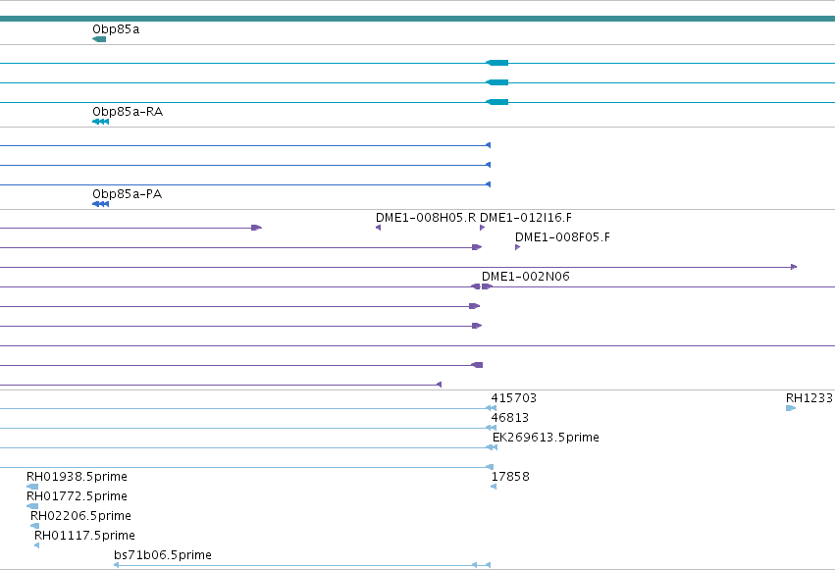Click the 46813 feature arrow glyph
835x570 pixels.
(491, 428)
